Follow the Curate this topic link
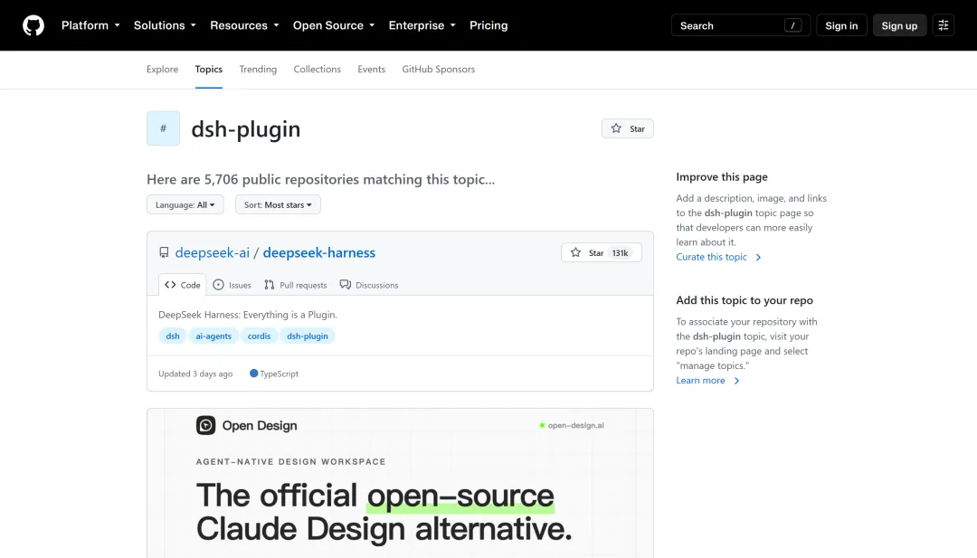Viewport: 977px width, 558px height. 718,257
